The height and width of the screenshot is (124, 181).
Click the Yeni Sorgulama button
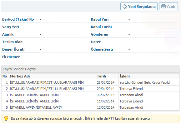[139, 7]
